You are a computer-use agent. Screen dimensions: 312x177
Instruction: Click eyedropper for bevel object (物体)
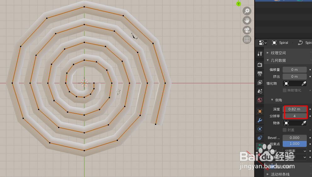304,123
